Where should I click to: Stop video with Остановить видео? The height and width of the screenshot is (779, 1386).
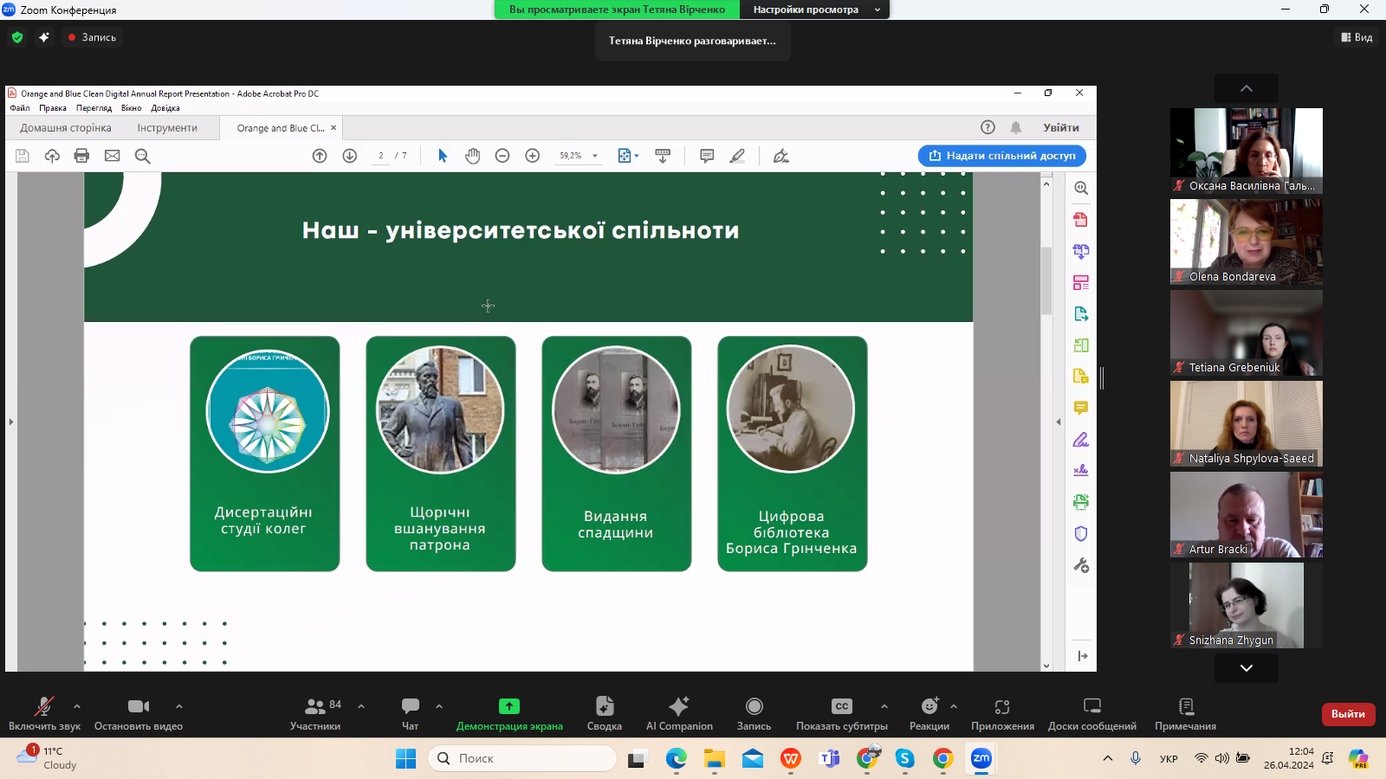139,713
